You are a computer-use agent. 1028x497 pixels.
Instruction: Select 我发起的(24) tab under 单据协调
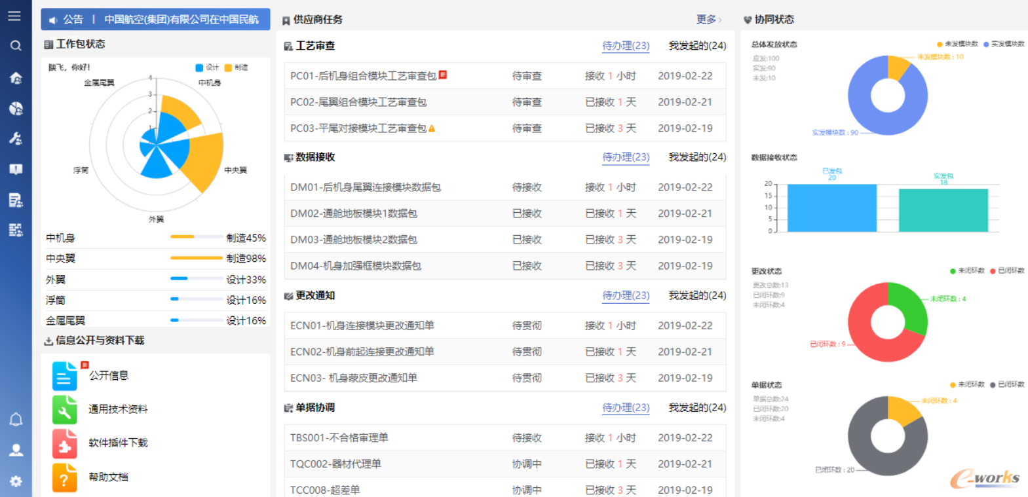(697, 407)
